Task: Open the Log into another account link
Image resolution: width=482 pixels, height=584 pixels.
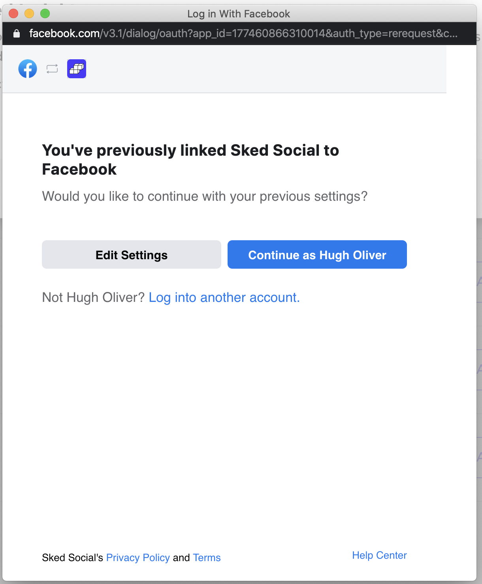Action: click(224, 297)
